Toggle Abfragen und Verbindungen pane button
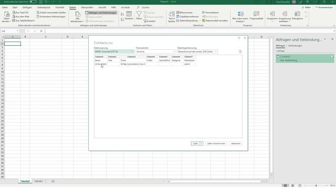This screenshot has height=189, width=336. [101, 13]
